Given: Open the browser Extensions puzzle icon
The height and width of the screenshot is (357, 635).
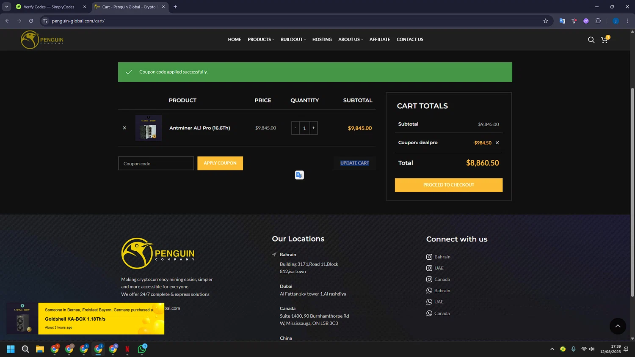Looking at the screenshot, I should coord(598,21).
